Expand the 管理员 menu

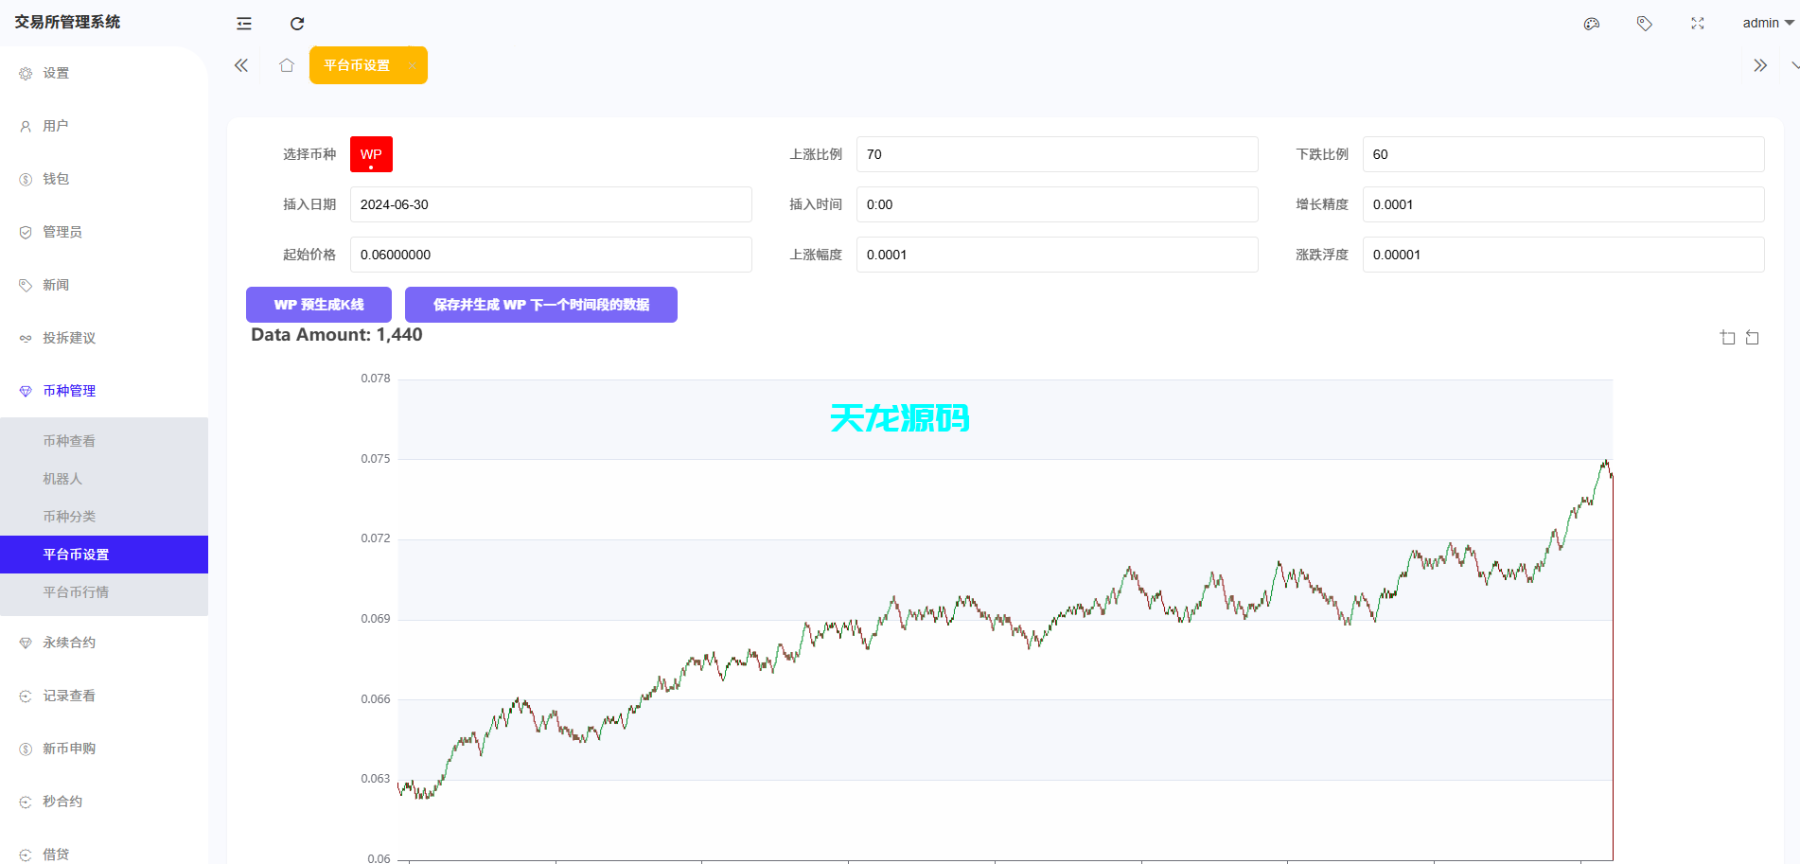click(x=104, y=232)
